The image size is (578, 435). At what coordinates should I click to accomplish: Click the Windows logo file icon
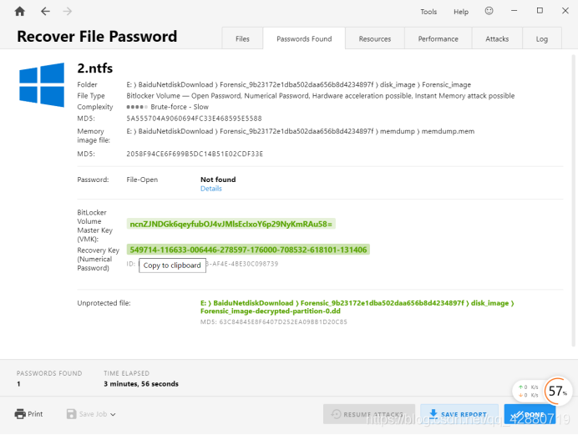pyautogui.click(x=42, y=84)
